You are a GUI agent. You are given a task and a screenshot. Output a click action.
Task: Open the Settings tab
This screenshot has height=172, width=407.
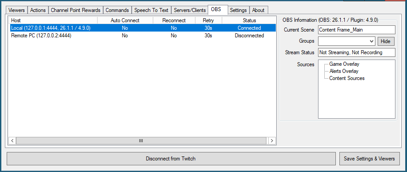click(238, 10)
